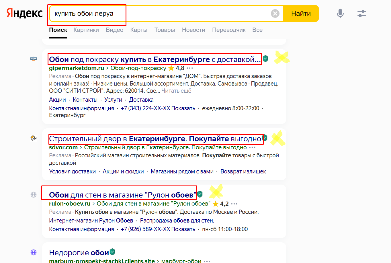Click rulon-oboev.ru domain link

pos(70,204)
